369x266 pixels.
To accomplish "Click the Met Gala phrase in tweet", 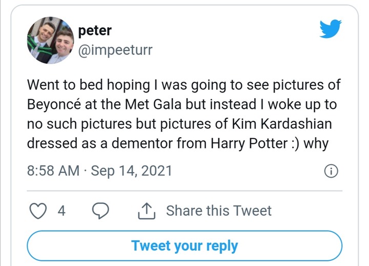I will click(x=153, y=104).
